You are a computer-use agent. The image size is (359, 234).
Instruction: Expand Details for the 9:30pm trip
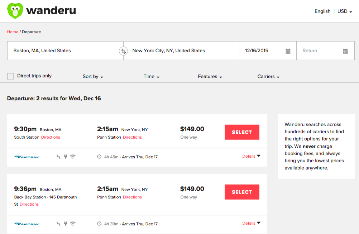point(252,156)
